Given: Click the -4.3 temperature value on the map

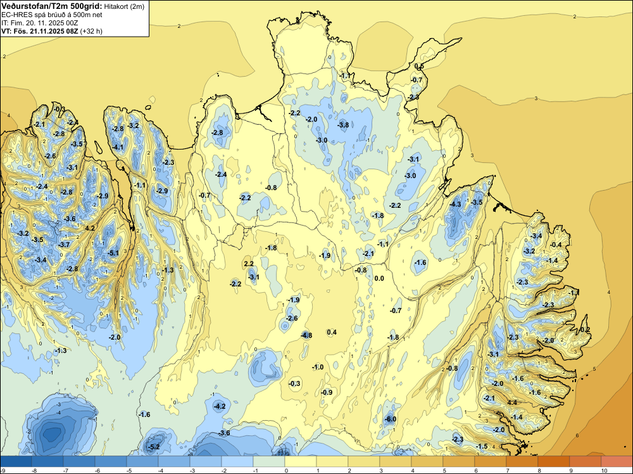Looking at the screenshot, I should click(455, 204).
